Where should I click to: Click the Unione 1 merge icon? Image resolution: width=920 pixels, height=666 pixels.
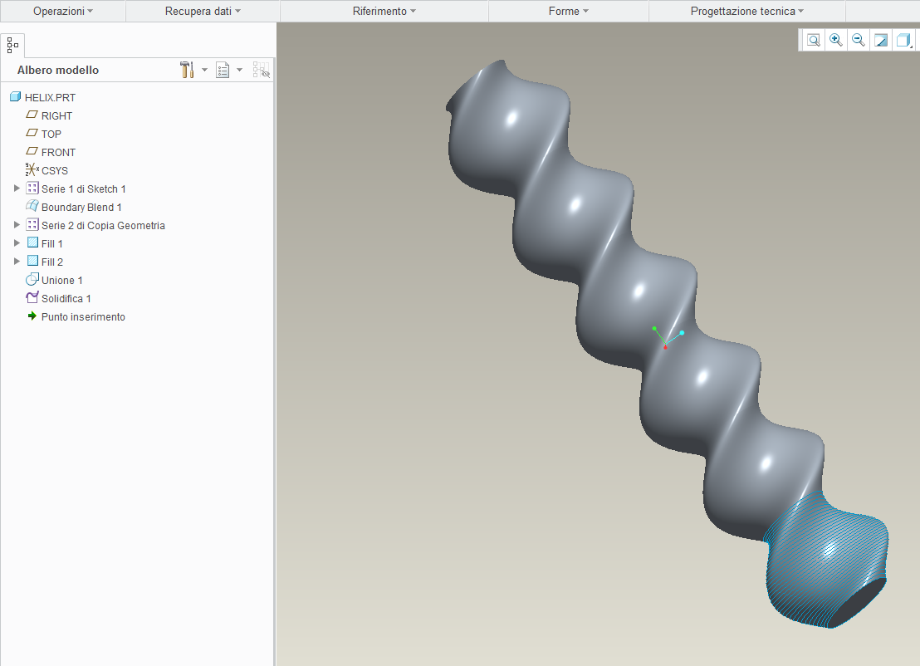(32, 279)
